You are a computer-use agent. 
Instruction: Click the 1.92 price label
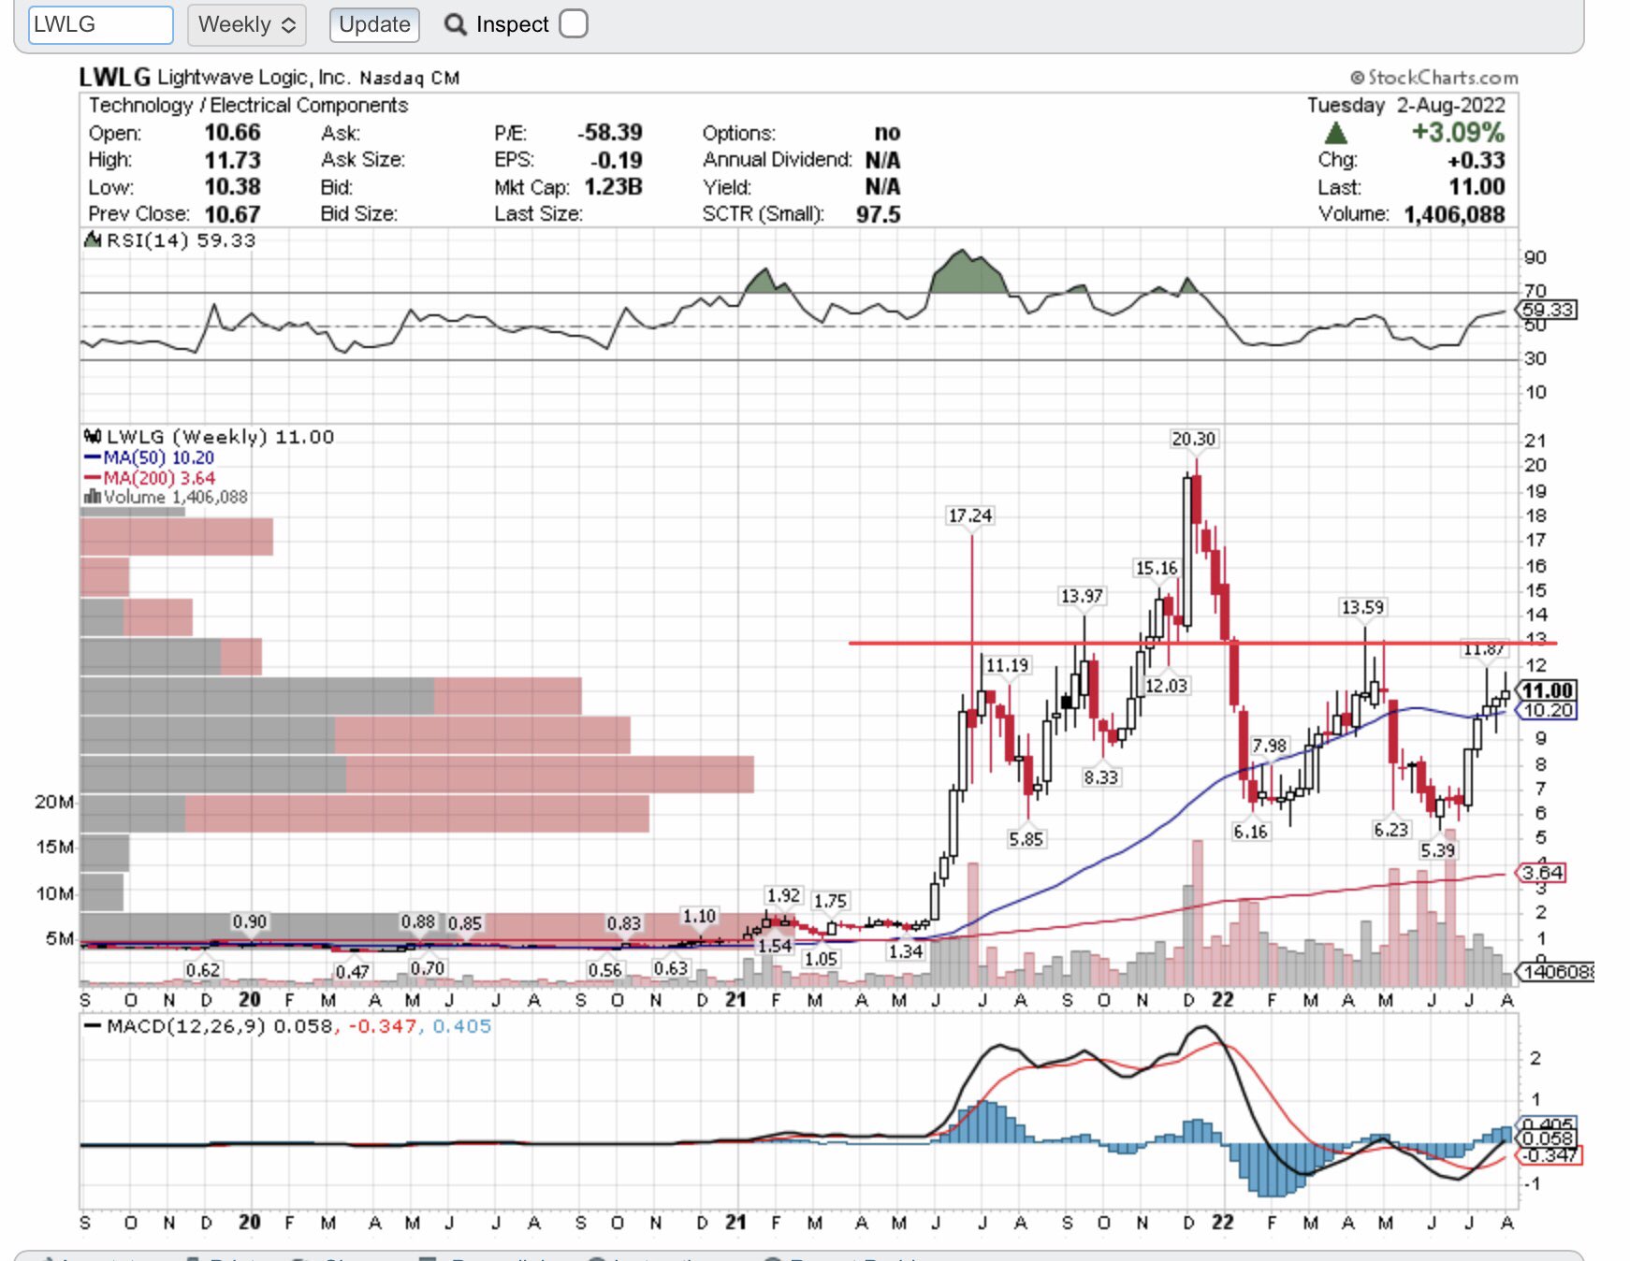point(783,895)
